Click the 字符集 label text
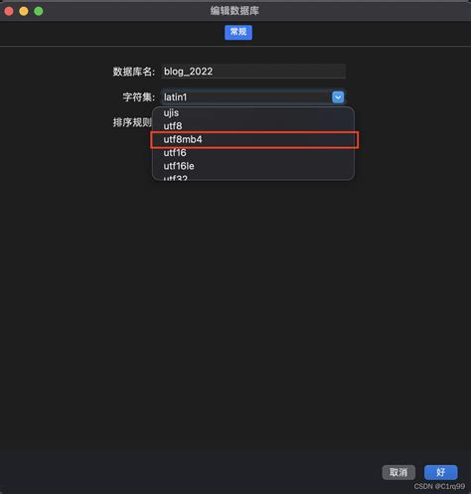The image size is (471, 494). coord(139,97)
